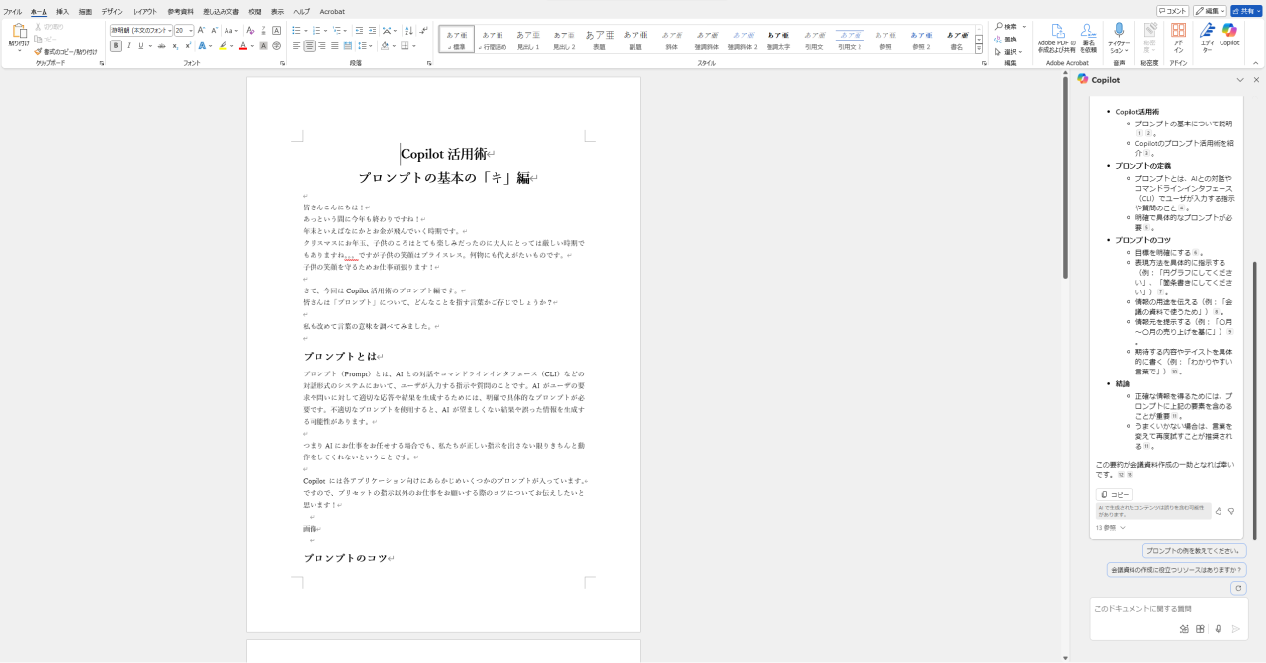
Task: Apply the 表題 (Title) style
Action: [x=599, y=40]
